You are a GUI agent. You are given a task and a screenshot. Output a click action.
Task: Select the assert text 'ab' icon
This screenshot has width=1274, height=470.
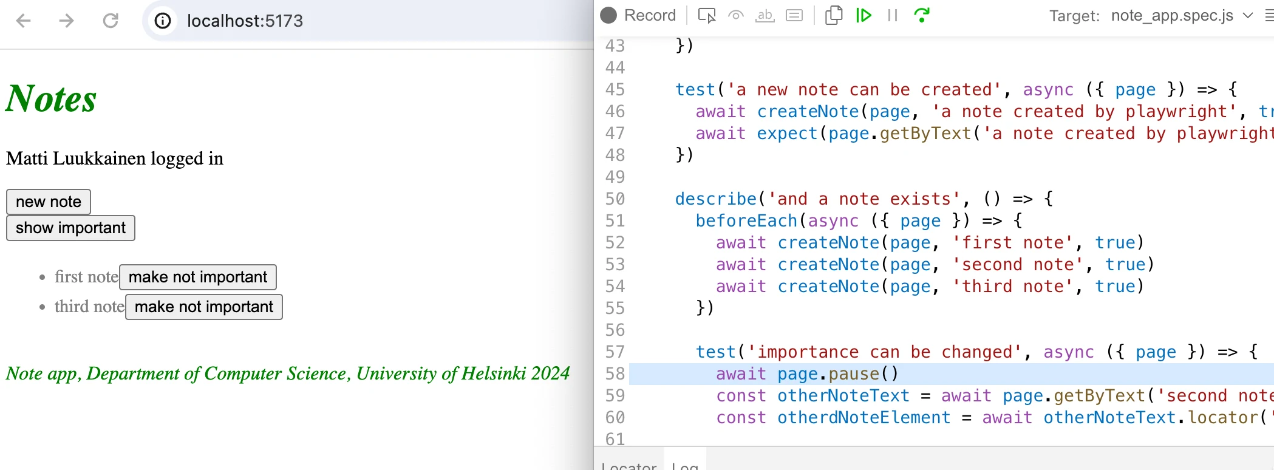tap(765, 15)
